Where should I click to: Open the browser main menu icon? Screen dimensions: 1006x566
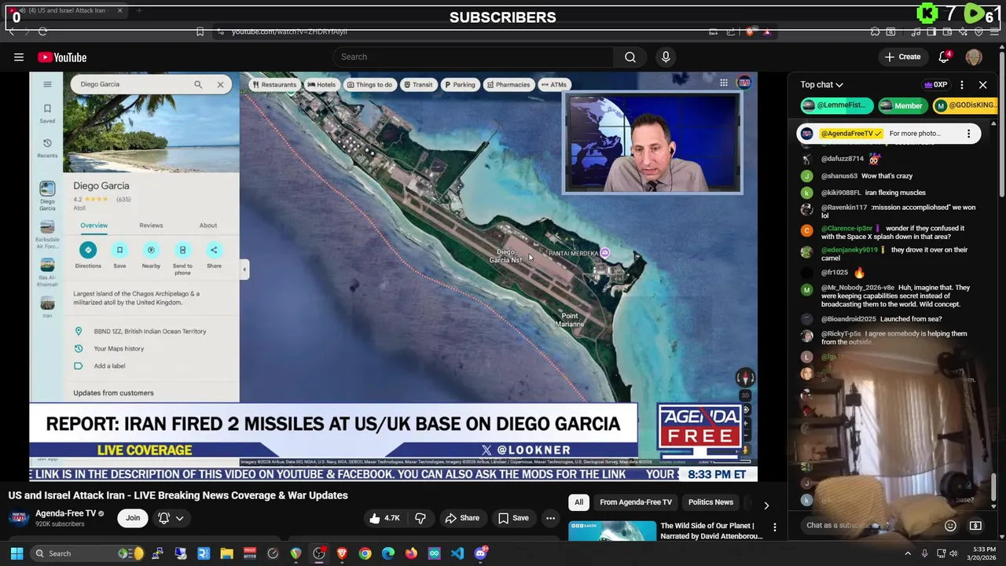coord(996,31)
